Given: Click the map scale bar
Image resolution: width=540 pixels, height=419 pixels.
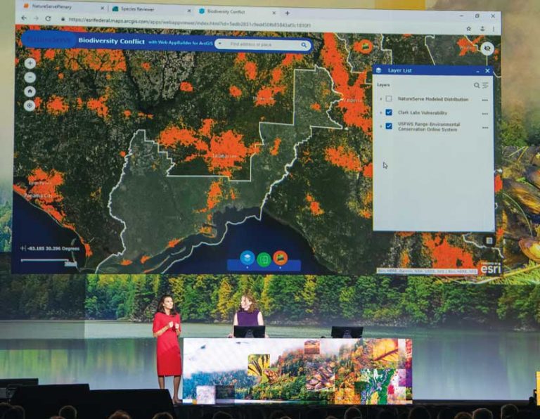Looking at the screenshot, I should point(49,262).
